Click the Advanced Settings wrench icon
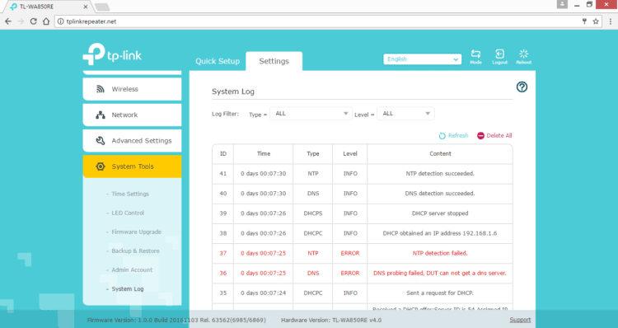Viewport: 618px width, 328px height. click(101, 141)
